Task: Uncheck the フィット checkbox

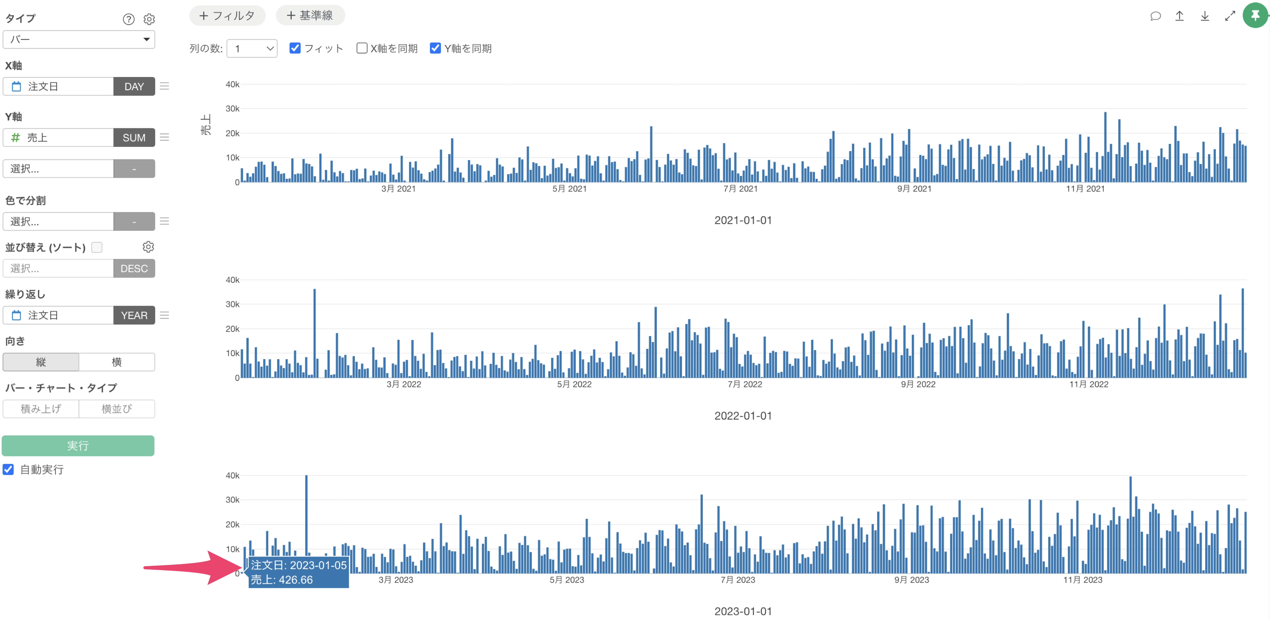Action: coord(295,48)
